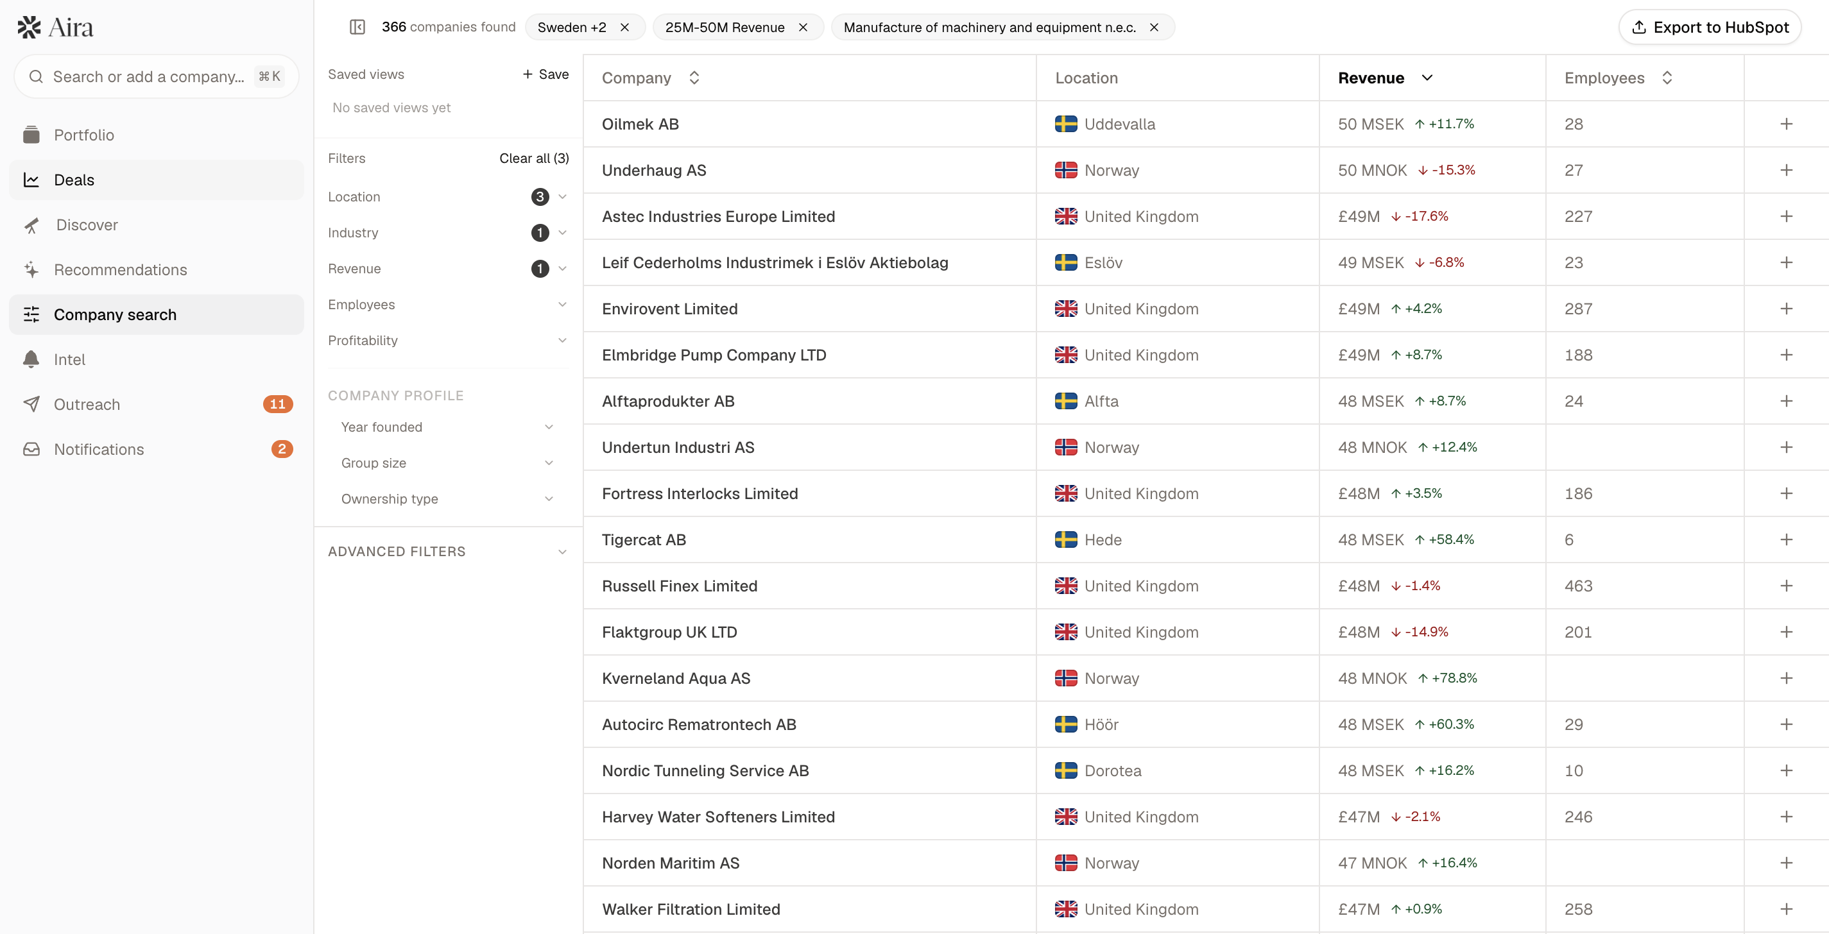1829x934 pixels.
Task: Add Leif Cederholms Industrimek row plus
Action: click(1787, 262)
